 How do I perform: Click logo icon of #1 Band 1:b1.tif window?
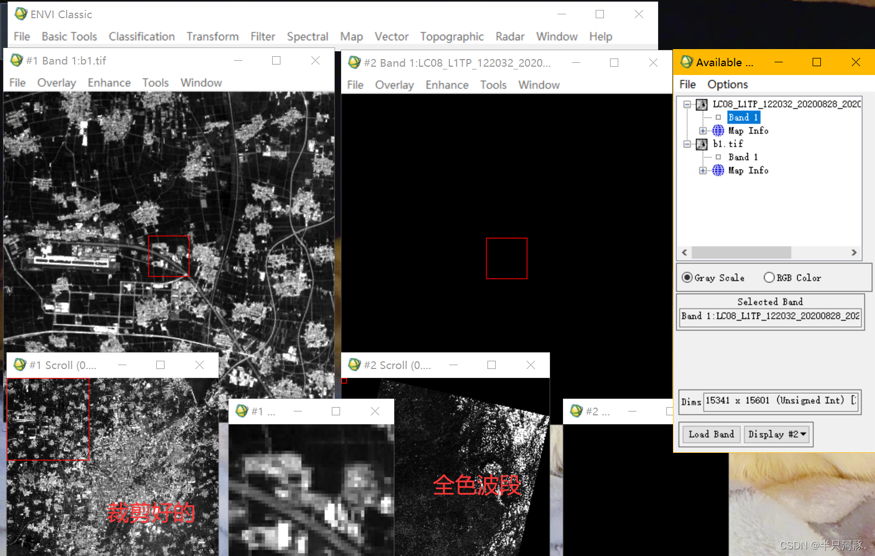[17, 60]
